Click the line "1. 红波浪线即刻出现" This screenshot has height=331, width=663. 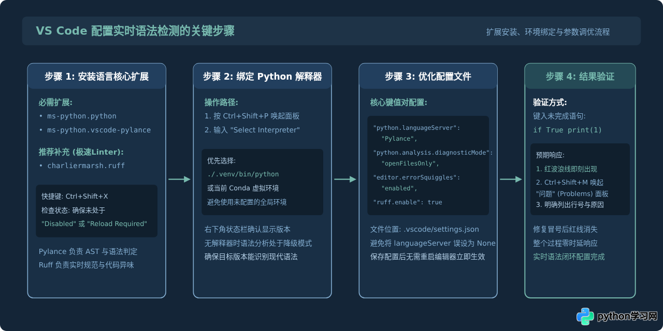click(x=567, y=169)
